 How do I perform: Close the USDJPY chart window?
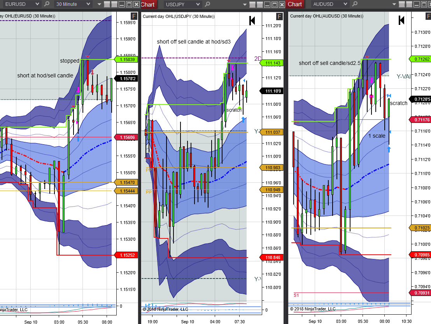pos(282,4)
